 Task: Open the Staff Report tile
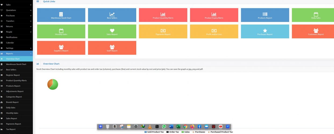point(112,48)
